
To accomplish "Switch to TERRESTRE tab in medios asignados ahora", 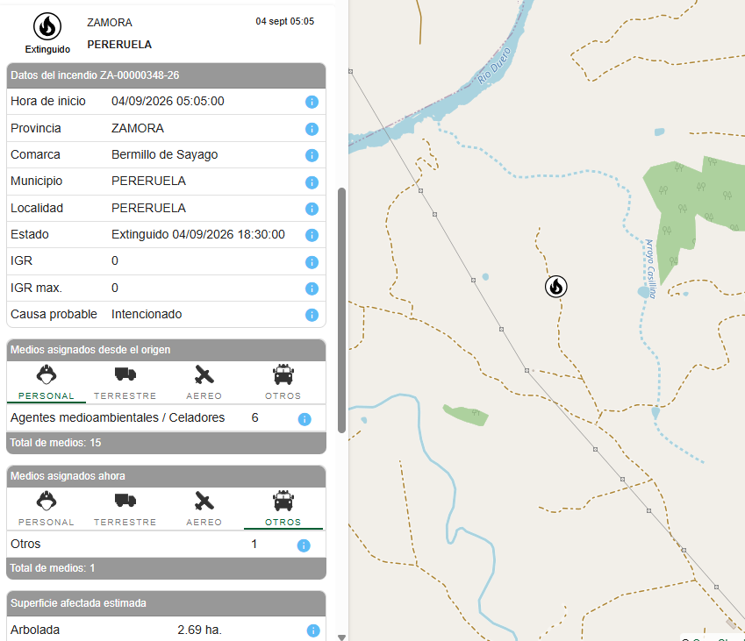I will point(125,509).
